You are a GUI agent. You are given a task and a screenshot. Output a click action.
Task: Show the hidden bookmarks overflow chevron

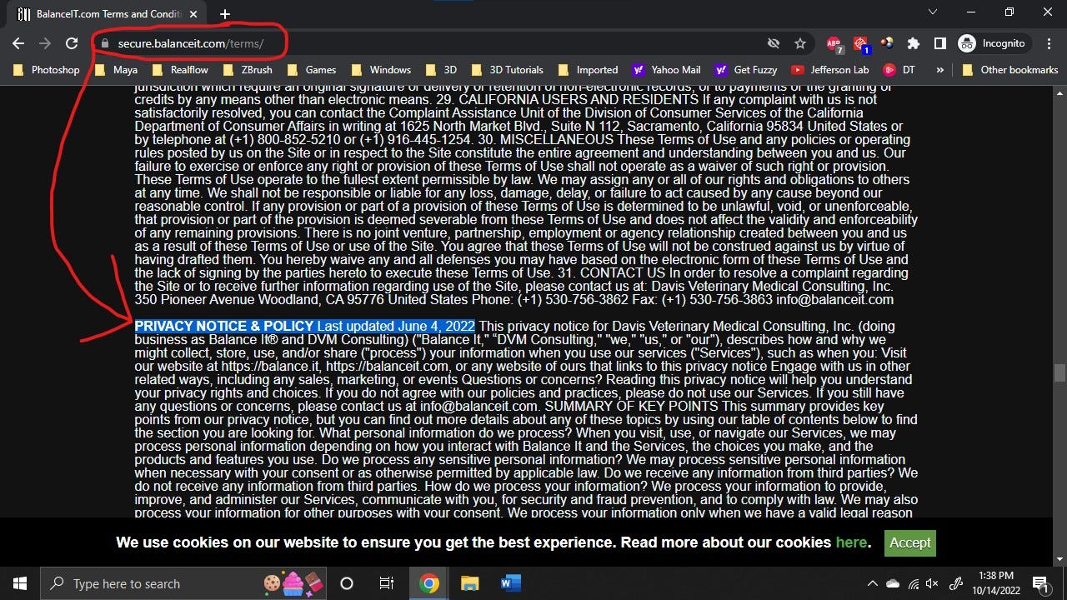(x=940, y=70)
